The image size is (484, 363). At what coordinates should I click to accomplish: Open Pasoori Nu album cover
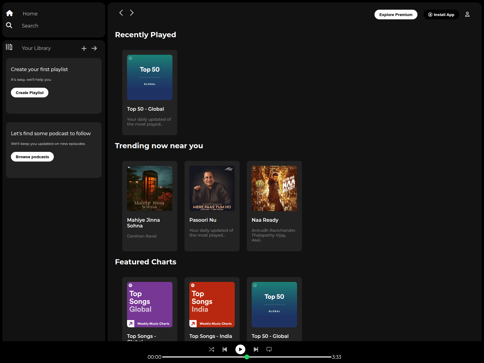click(x=212, y=188)
